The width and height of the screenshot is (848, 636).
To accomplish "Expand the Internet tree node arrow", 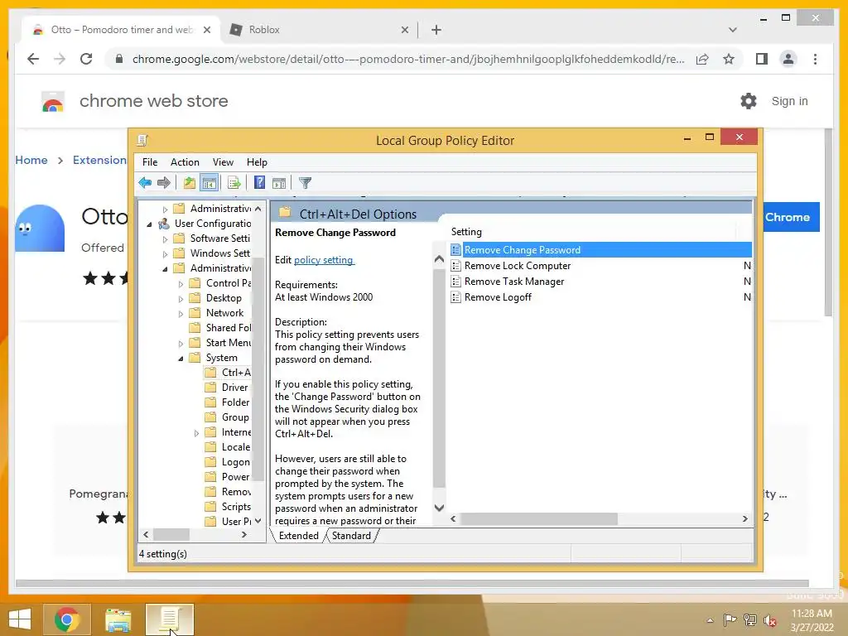I will pos(196,432).
